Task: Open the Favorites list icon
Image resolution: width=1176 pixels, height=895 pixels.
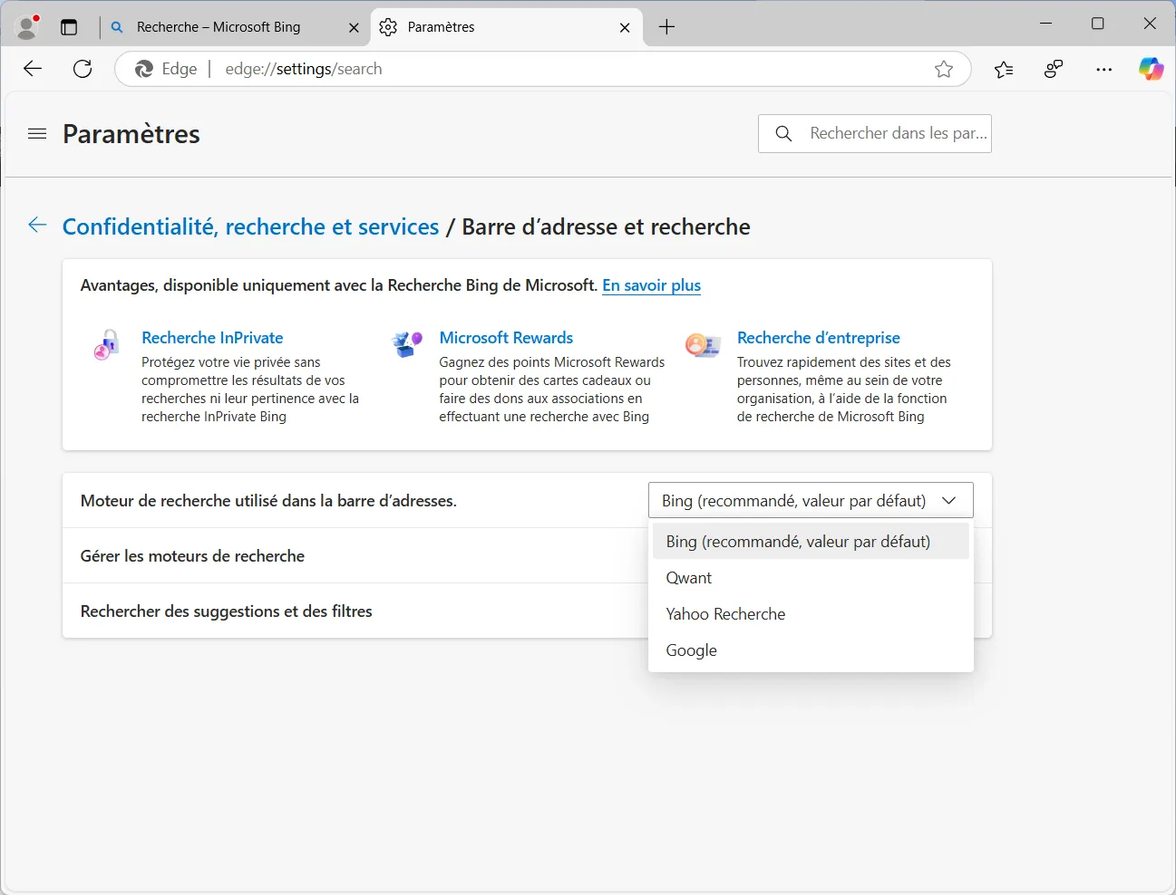Action: [x=1004, y=69]
